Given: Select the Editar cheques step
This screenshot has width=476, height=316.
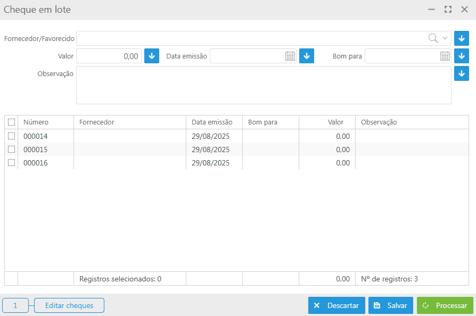Looking at the screenshot, I should coord(69,305).
